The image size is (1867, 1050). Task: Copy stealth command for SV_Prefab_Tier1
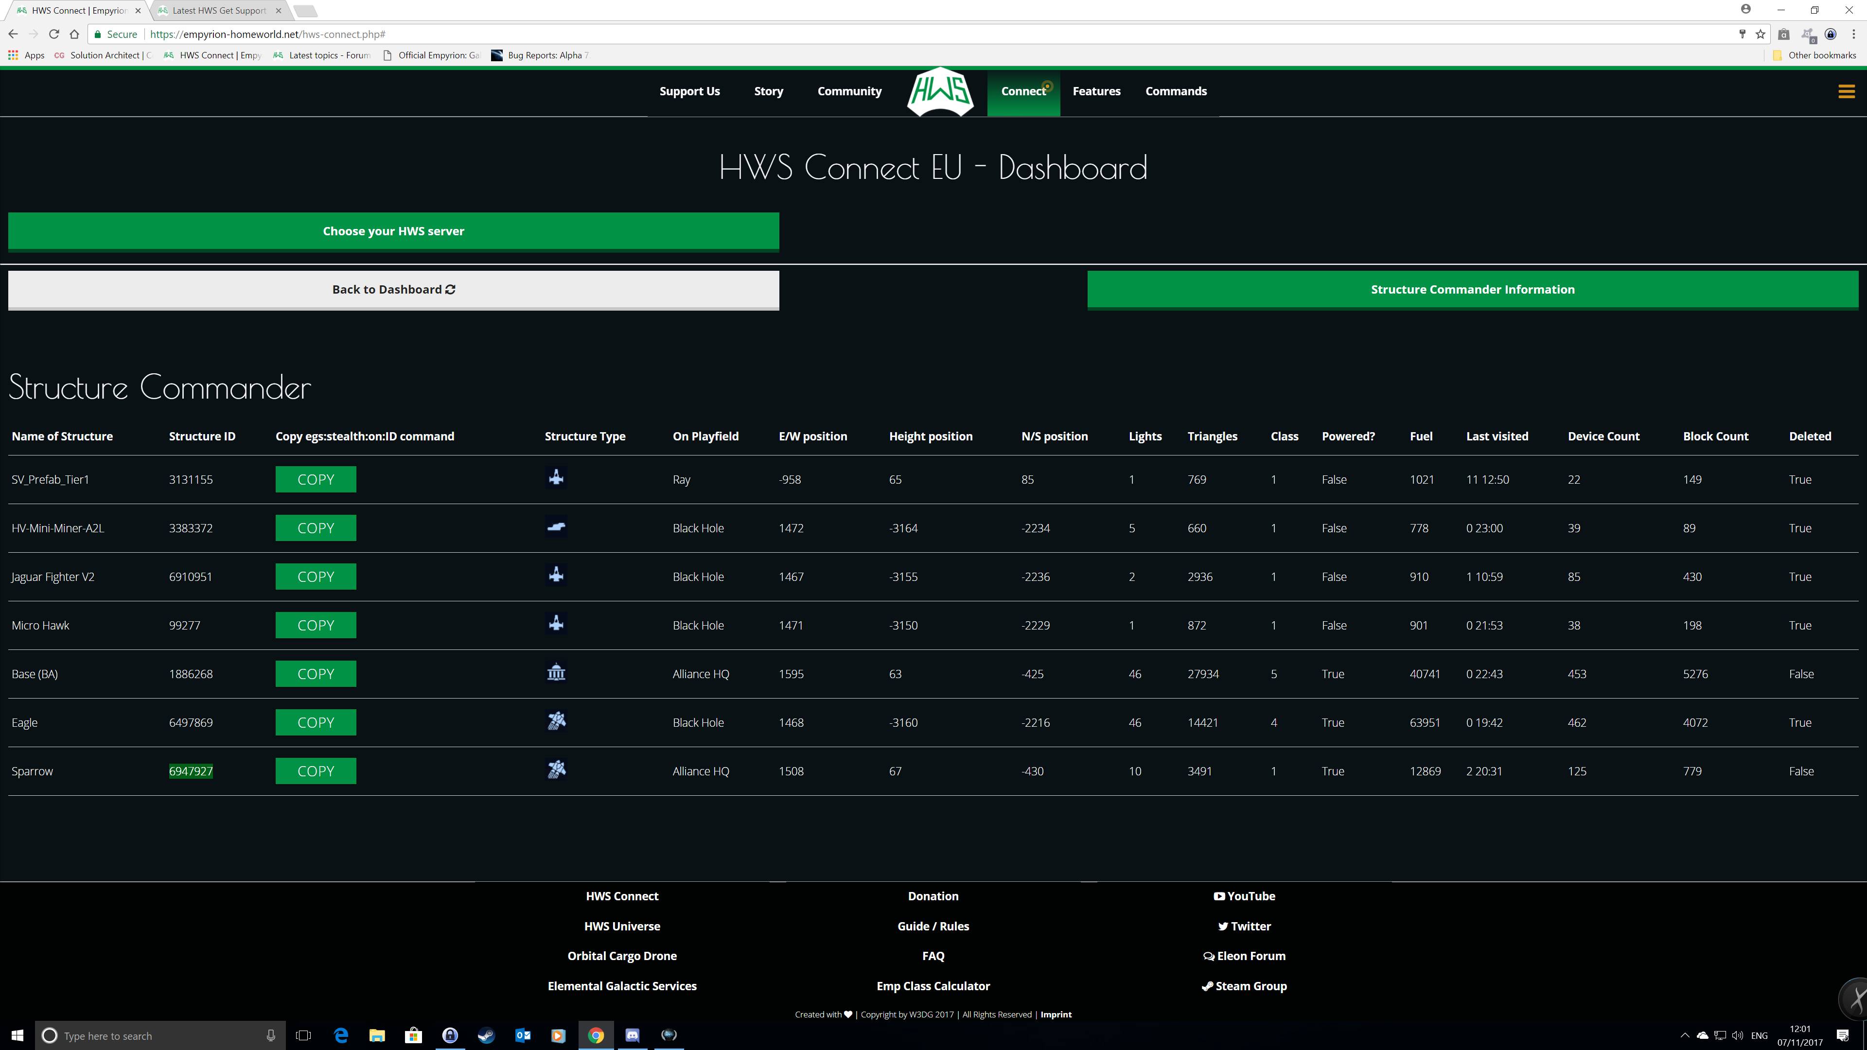coord(315,479)
